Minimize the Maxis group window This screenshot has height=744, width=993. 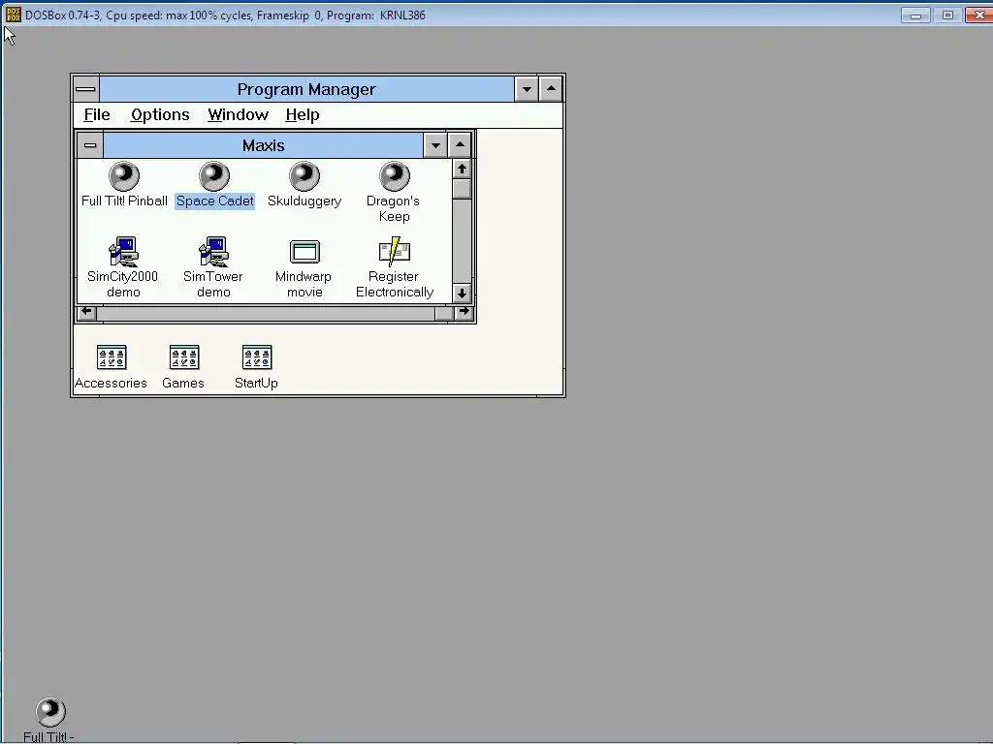coord(435,145)
